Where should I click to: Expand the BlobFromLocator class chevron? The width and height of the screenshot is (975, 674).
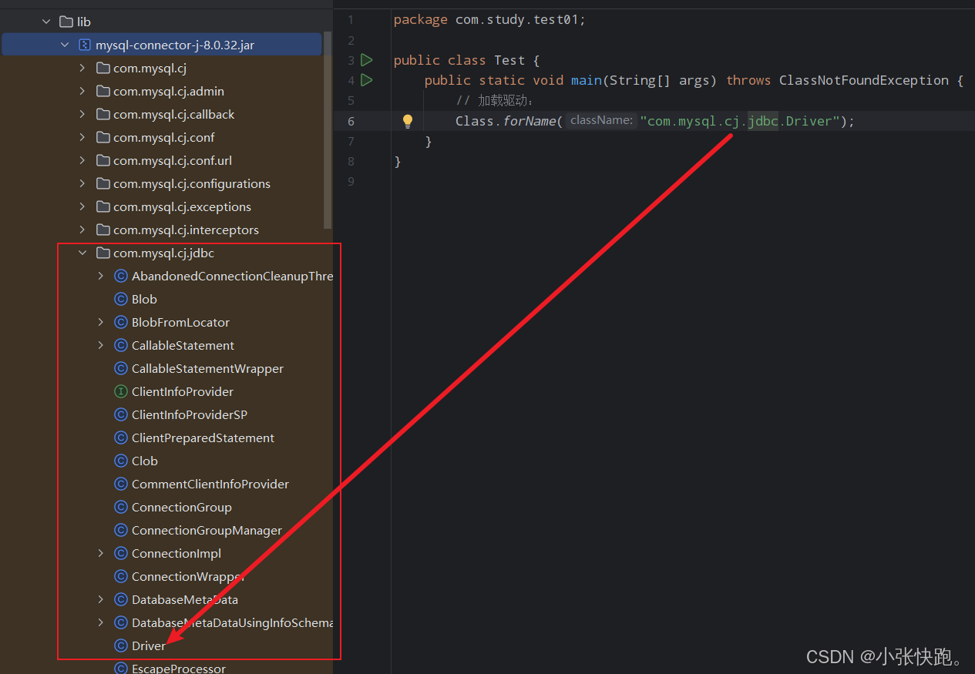pos(101,322)
